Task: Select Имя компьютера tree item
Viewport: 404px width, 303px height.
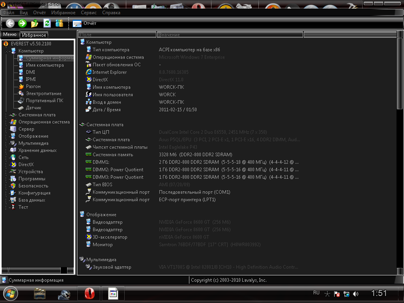Action: point(45,65)
